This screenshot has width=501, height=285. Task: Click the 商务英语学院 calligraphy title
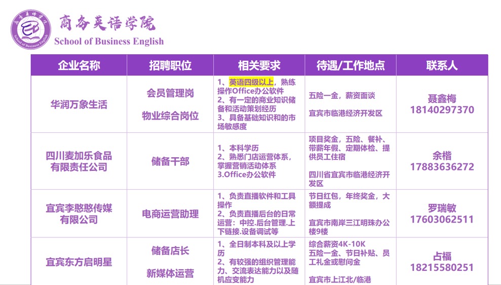107,23
